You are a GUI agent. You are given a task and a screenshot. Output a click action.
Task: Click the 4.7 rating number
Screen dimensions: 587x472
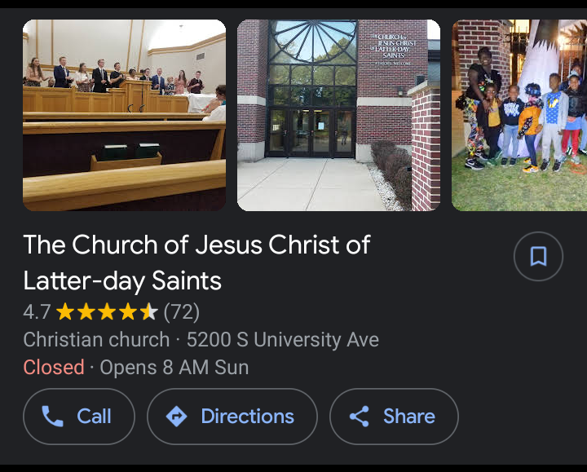[37, 312]
